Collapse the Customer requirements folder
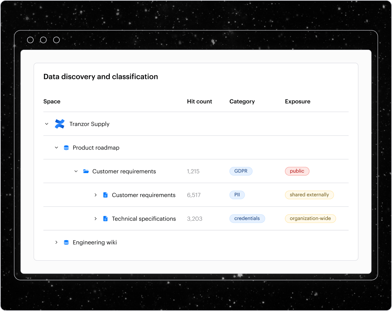Image resolution: width=392 pixels, height=311 pixels. (76, 171)
